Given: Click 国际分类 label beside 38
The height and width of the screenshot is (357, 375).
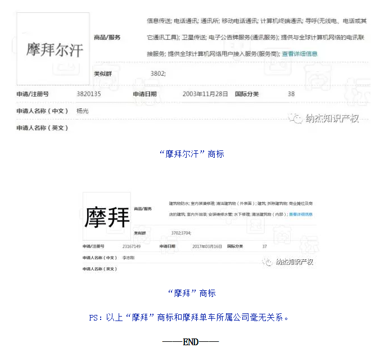Looking at the screenshot, I should [247, 94].
